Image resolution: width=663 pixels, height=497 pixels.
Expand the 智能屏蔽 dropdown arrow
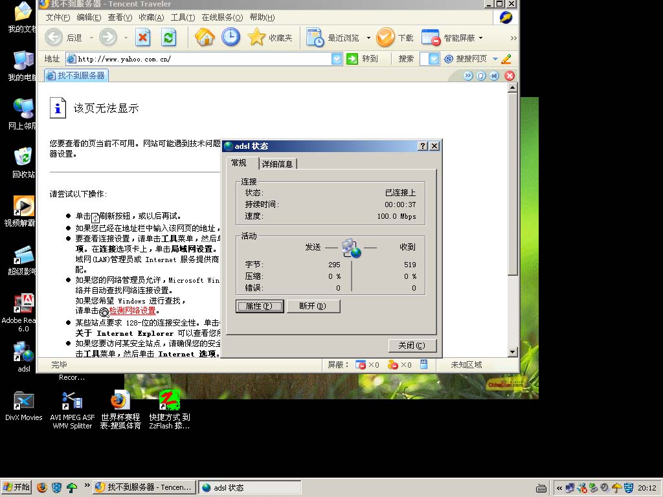(x=481, y=38)
